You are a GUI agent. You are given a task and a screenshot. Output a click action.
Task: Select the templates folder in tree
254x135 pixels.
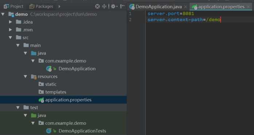point(55,92)
